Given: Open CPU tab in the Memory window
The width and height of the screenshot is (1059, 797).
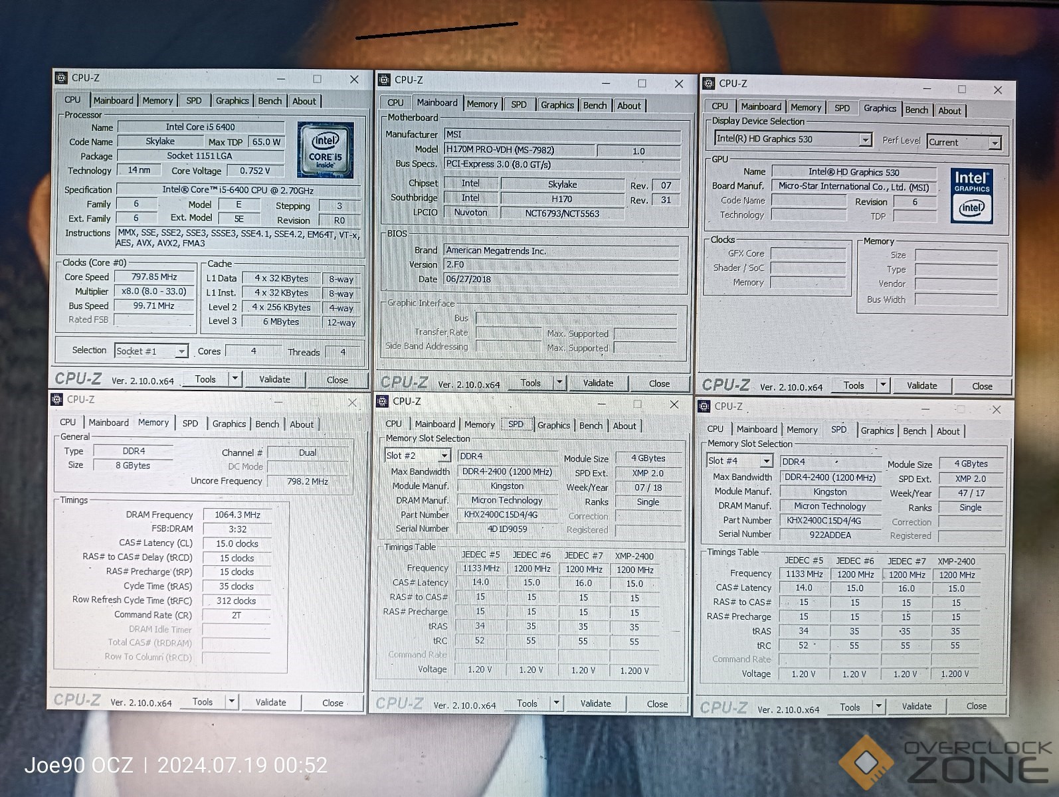Looking at the screenshot, I should pos(68,422).
